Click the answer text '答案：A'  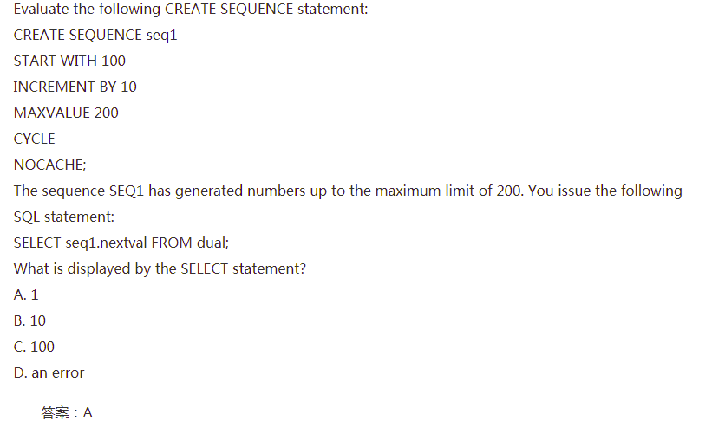point(67,412)
